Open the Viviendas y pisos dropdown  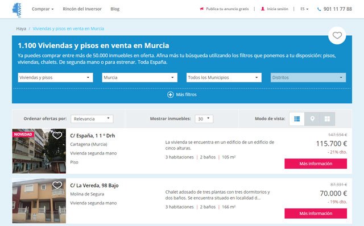(56, 77)
